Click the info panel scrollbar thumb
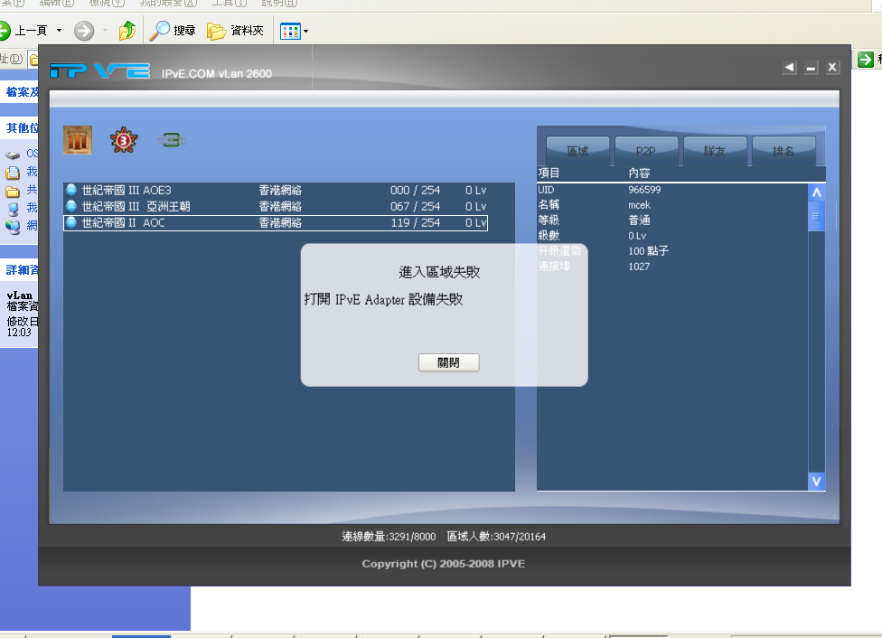882x638 pixels. pyautogui.click(x=817, y=217)
